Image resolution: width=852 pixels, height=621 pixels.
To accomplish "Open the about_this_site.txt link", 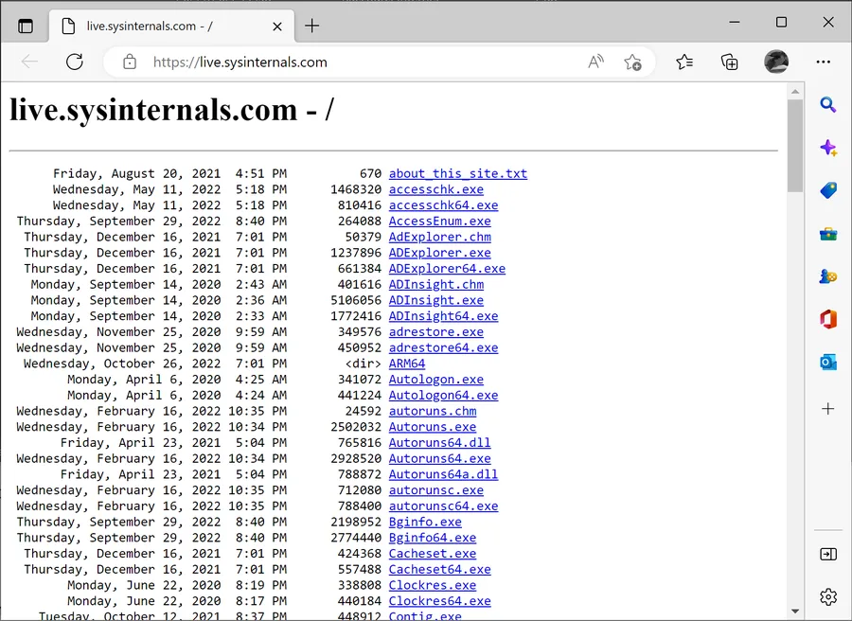I will (458, 174).
